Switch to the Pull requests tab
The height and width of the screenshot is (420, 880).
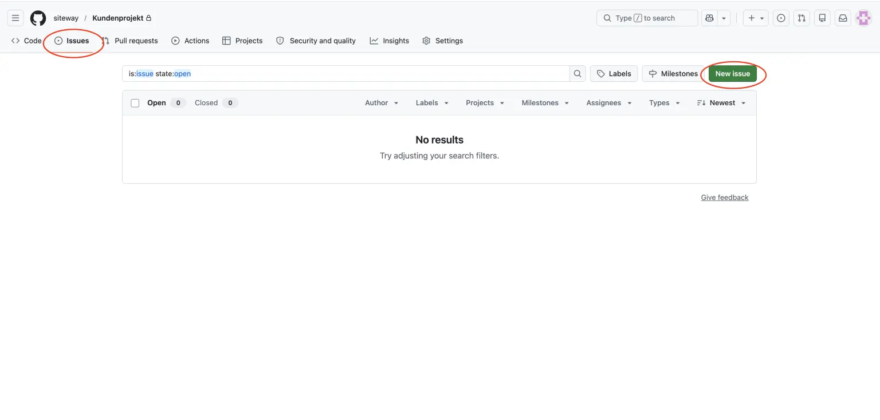[x=130, y=41]
